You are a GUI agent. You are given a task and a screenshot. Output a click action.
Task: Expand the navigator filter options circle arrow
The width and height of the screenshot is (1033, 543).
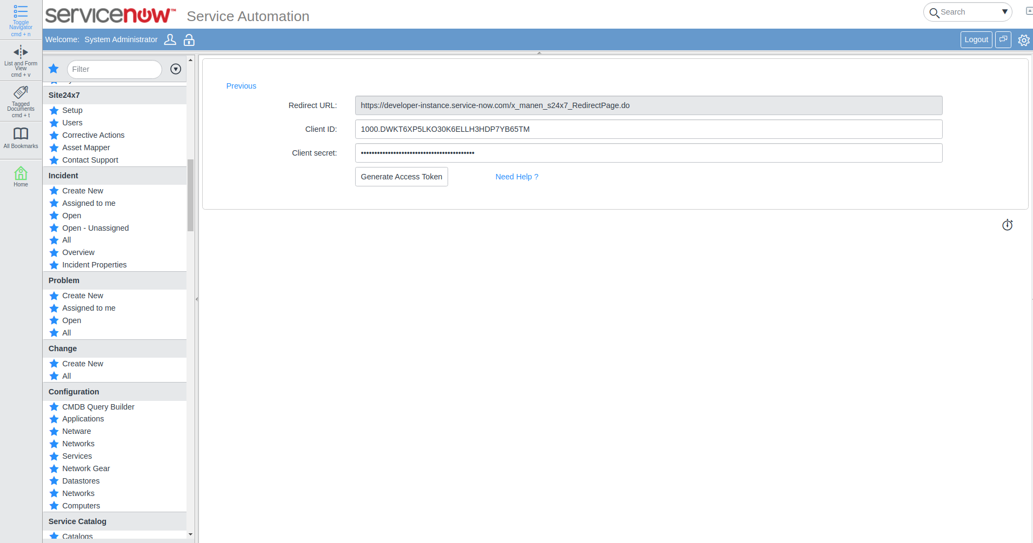point(175,69)
